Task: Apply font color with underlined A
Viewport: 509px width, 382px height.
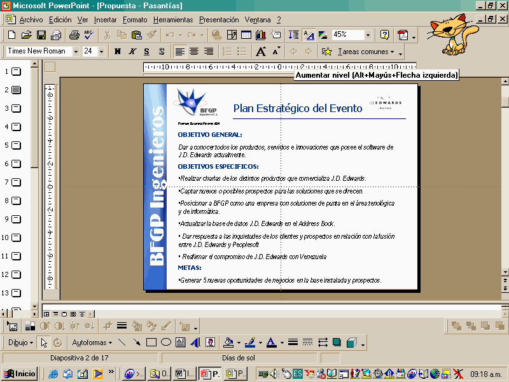Action: 272,343
